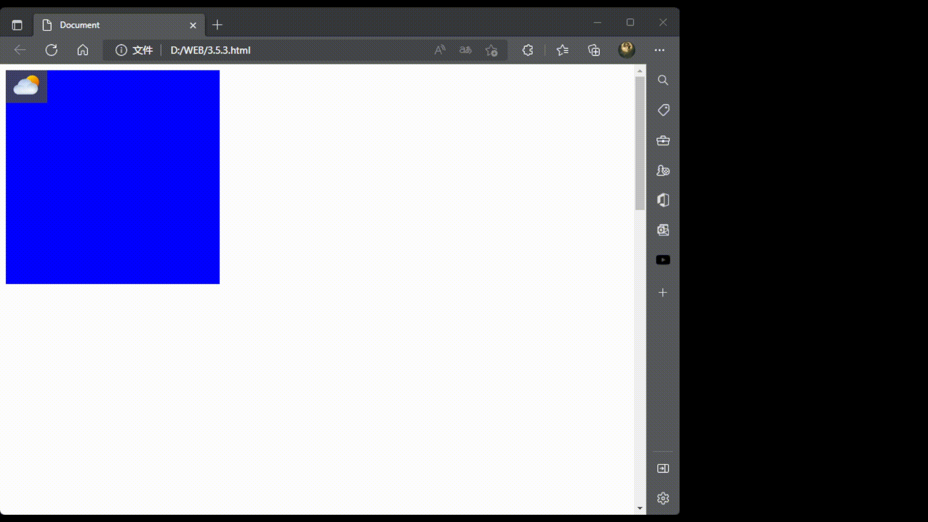Open the Collections panel
928x522 pixels.
tap(594, 50)
